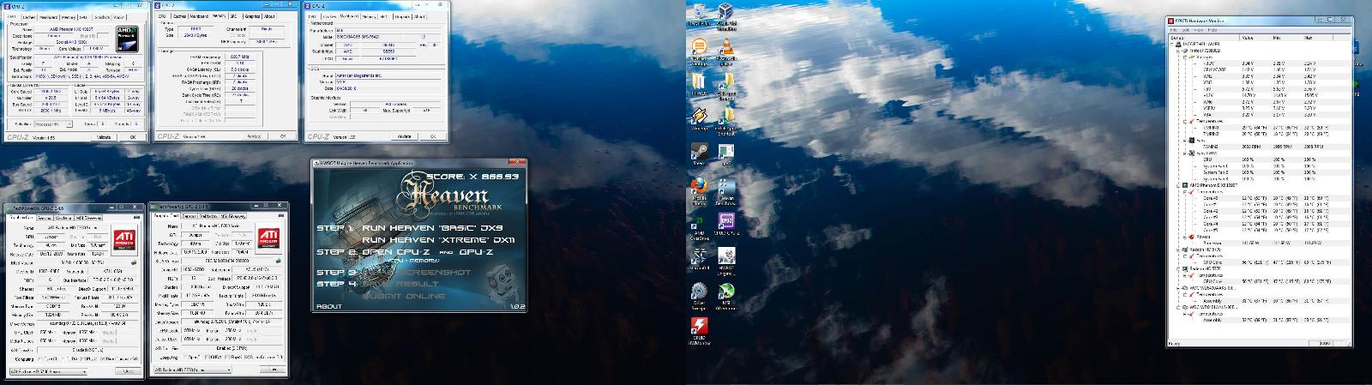1372x385 pixels.
Task: Open the File menu in HWMonitor
Action: point(1172,29)
